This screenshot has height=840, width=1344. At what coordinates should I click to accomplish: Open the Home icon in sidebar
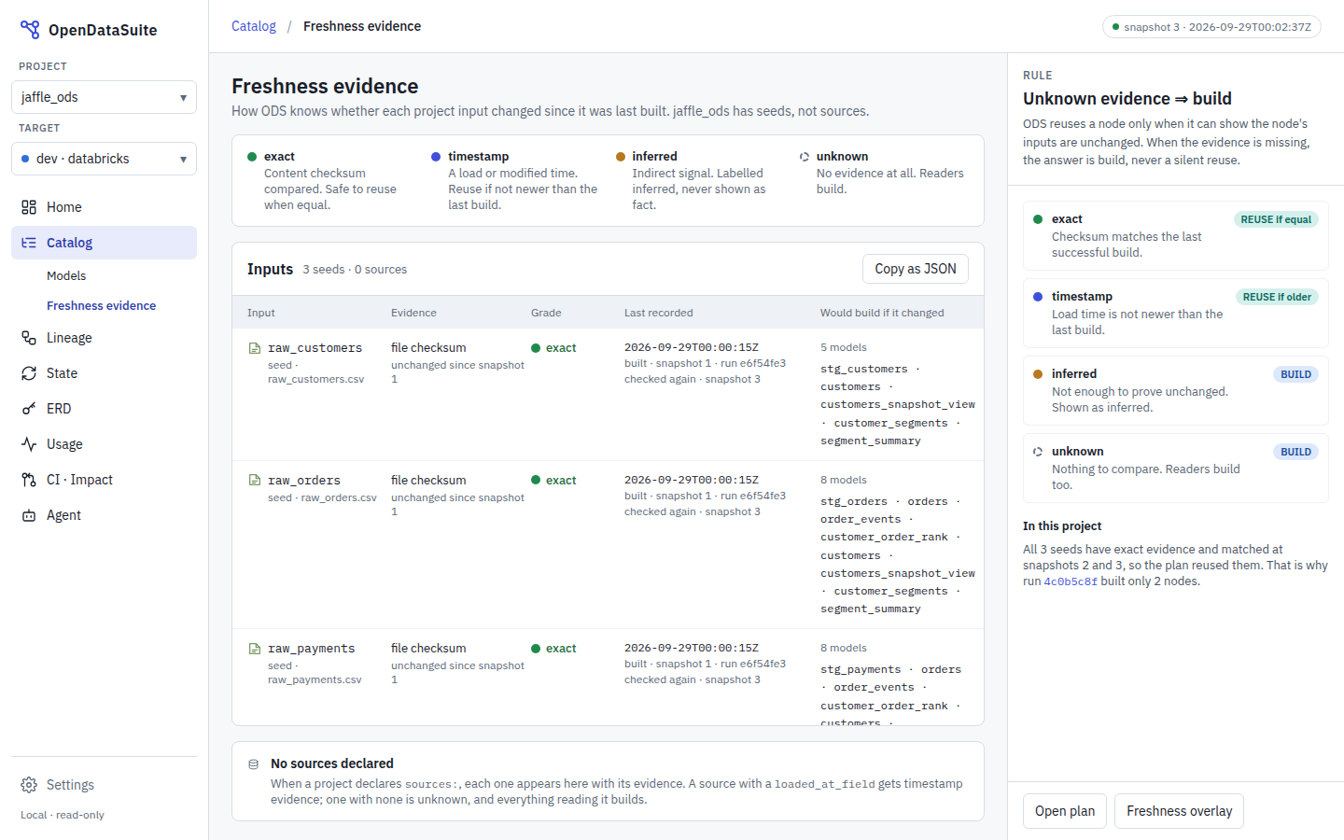[x=29, y=207]
